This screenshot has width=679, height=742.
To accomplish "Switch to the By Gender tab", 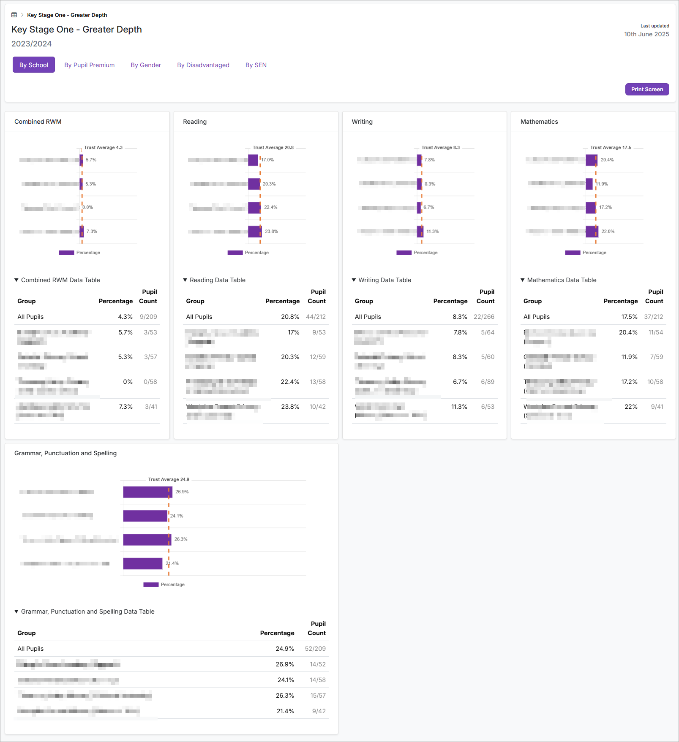I will [146, 65].
